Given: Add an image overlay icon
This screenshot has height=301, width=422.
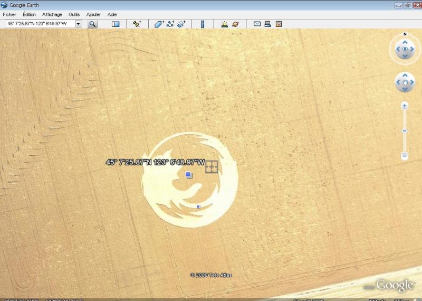Looking at the screenshot, I should click(x=181, y=24).
